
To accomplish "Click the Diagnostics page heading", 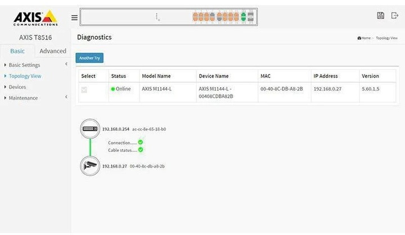I will pyautogui.click(x=94, y=37).
